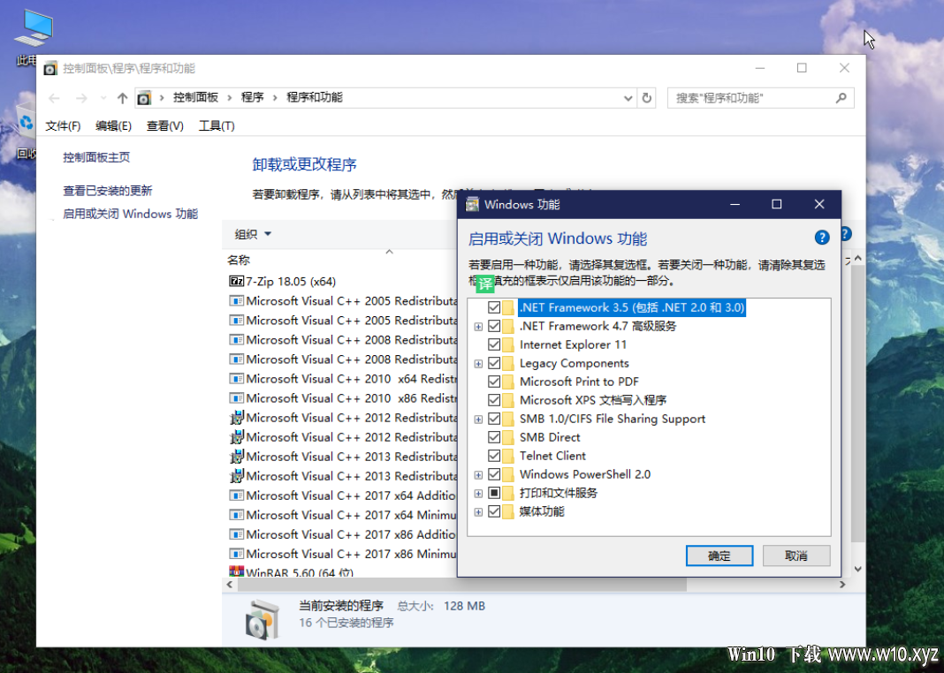Click folder icon beside Microsoft Print to PDF

508,382
